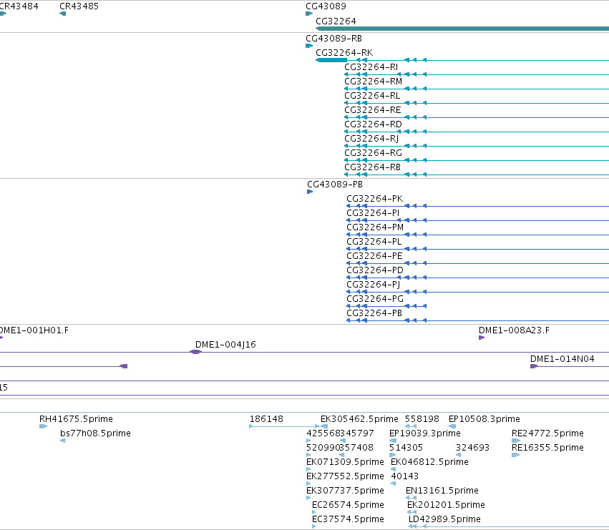The width and height of the screenshot is (609, 530).
Task: Select EST EK046812.5prime
Action: coord(429,462)
